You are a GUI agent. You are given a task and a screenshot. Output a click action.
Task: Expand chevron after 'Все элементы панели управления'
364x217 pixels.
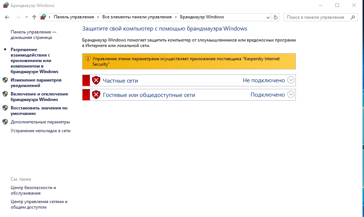point(176,17)
